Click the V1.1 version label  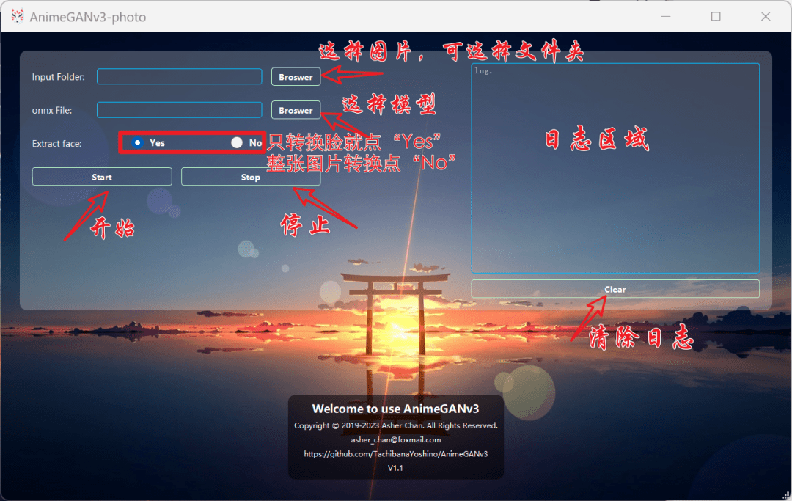(395, 468)
